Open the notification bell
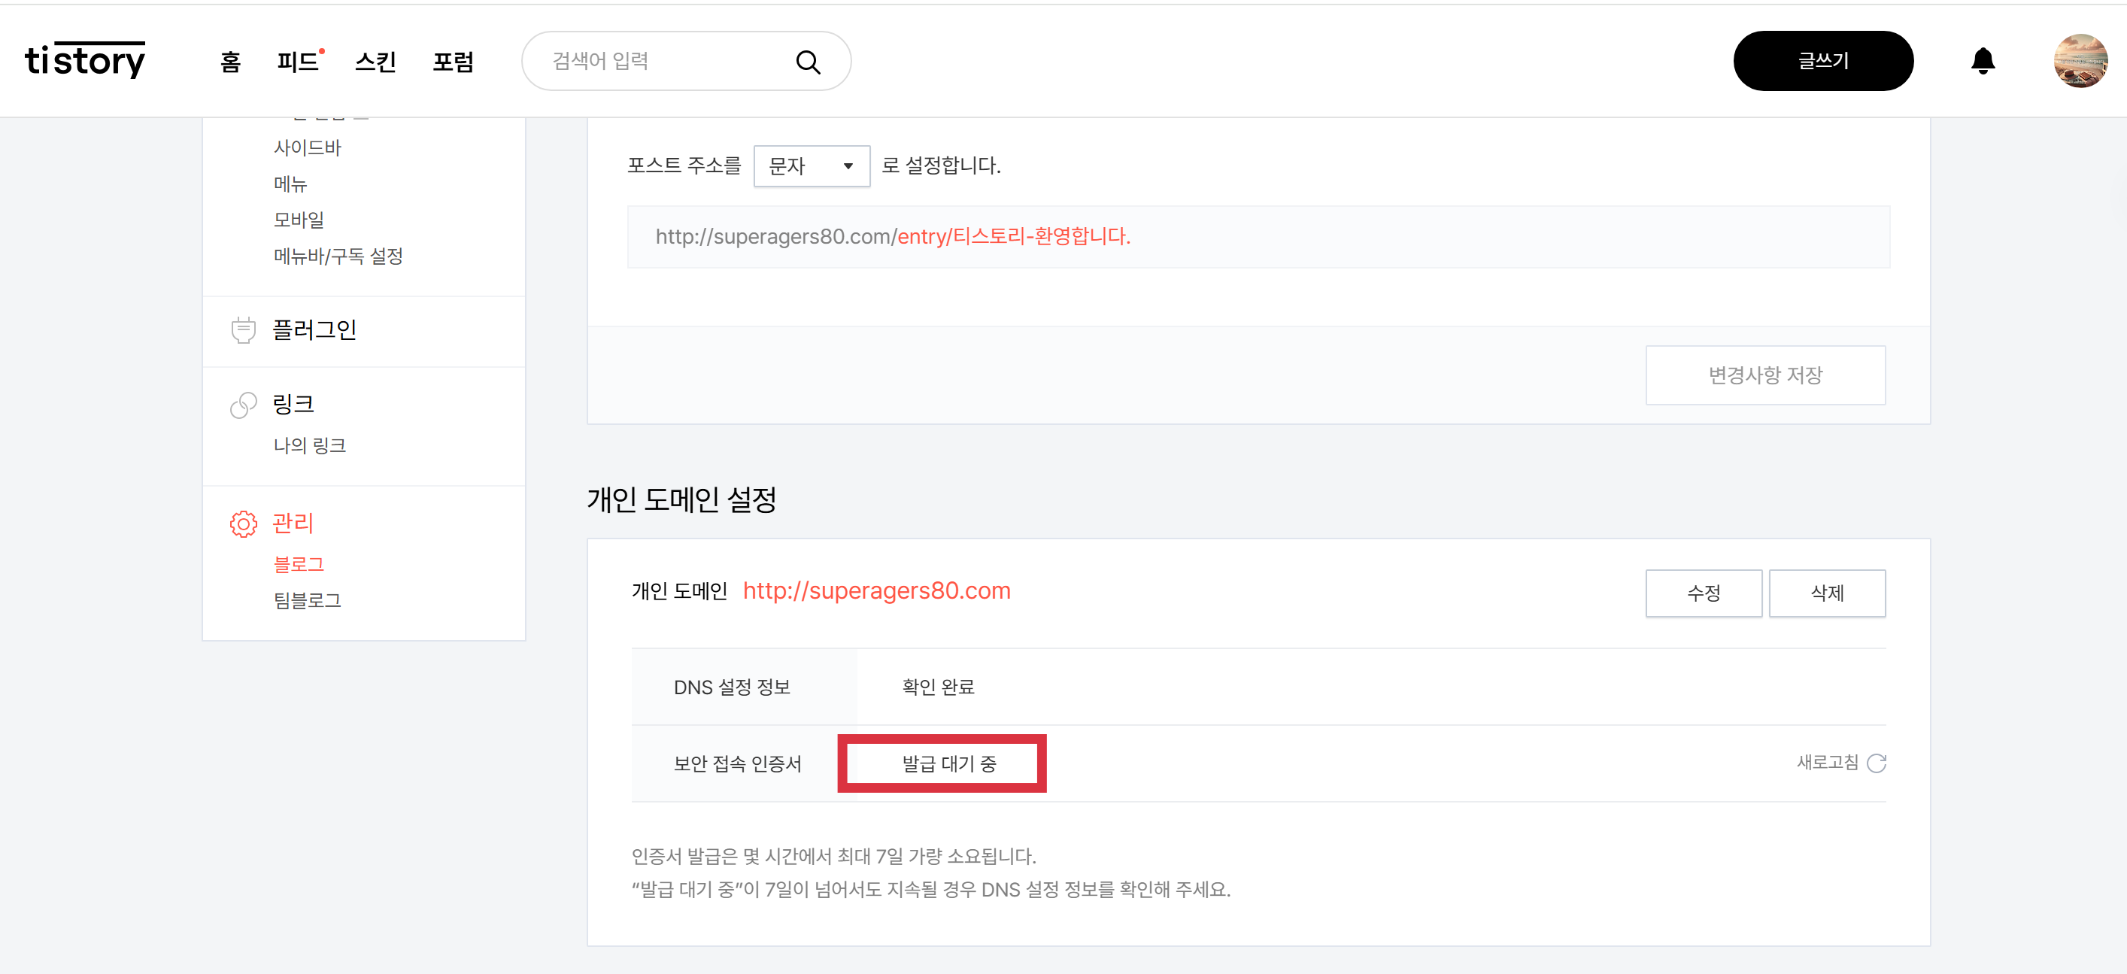Screen dimensions: 2127x974 1982,61
